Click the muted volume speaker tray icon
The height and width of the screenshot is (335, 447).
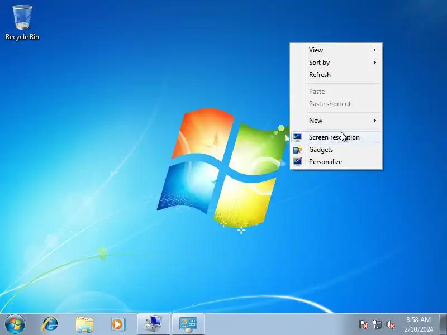point(391,324)
